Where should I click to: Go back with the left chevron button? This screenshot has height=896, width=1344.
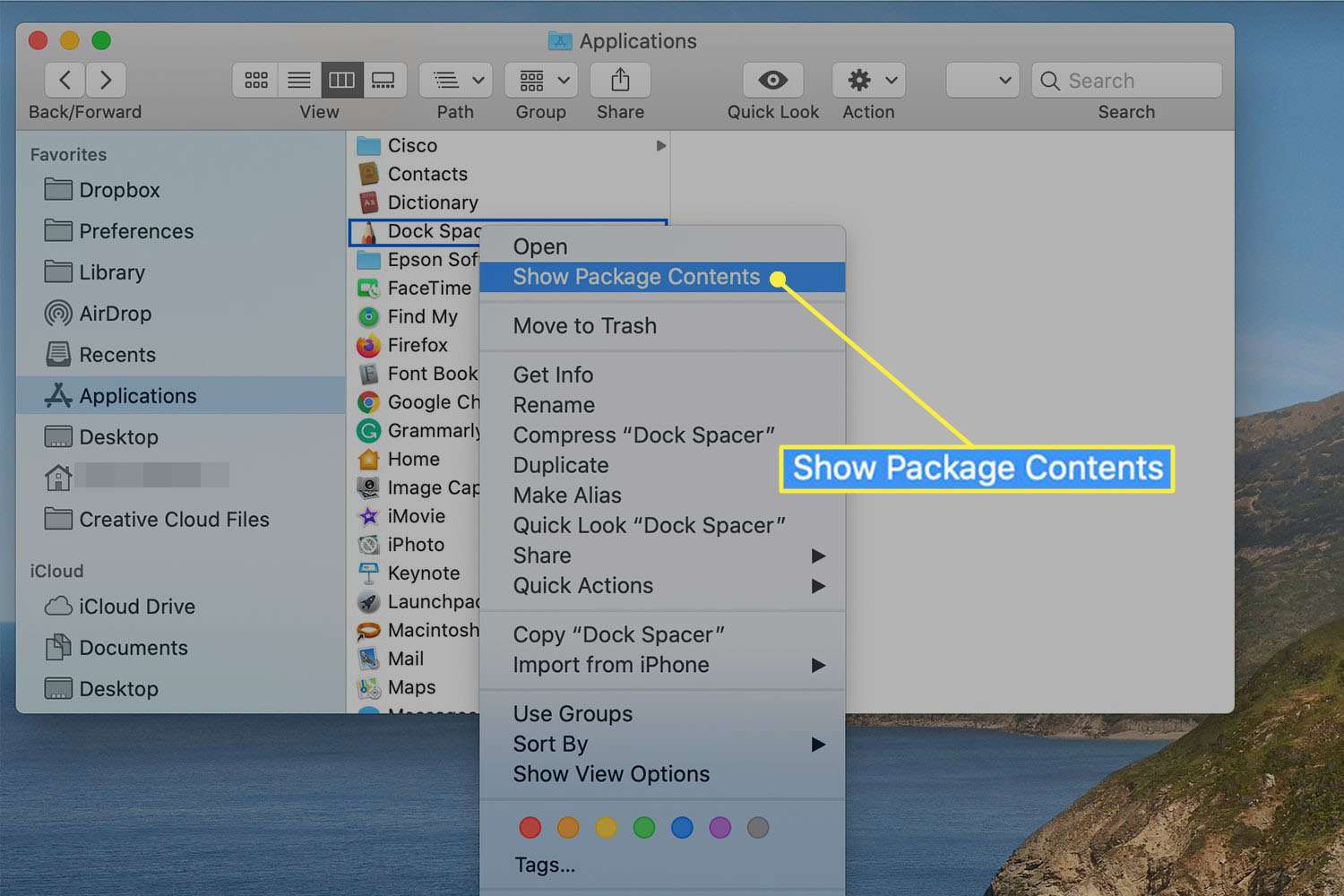coord(65,80)
